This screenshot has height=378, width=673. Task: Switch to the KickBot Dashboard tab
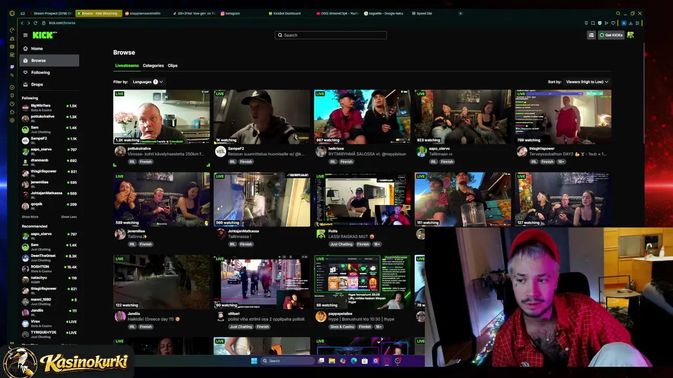284,13
